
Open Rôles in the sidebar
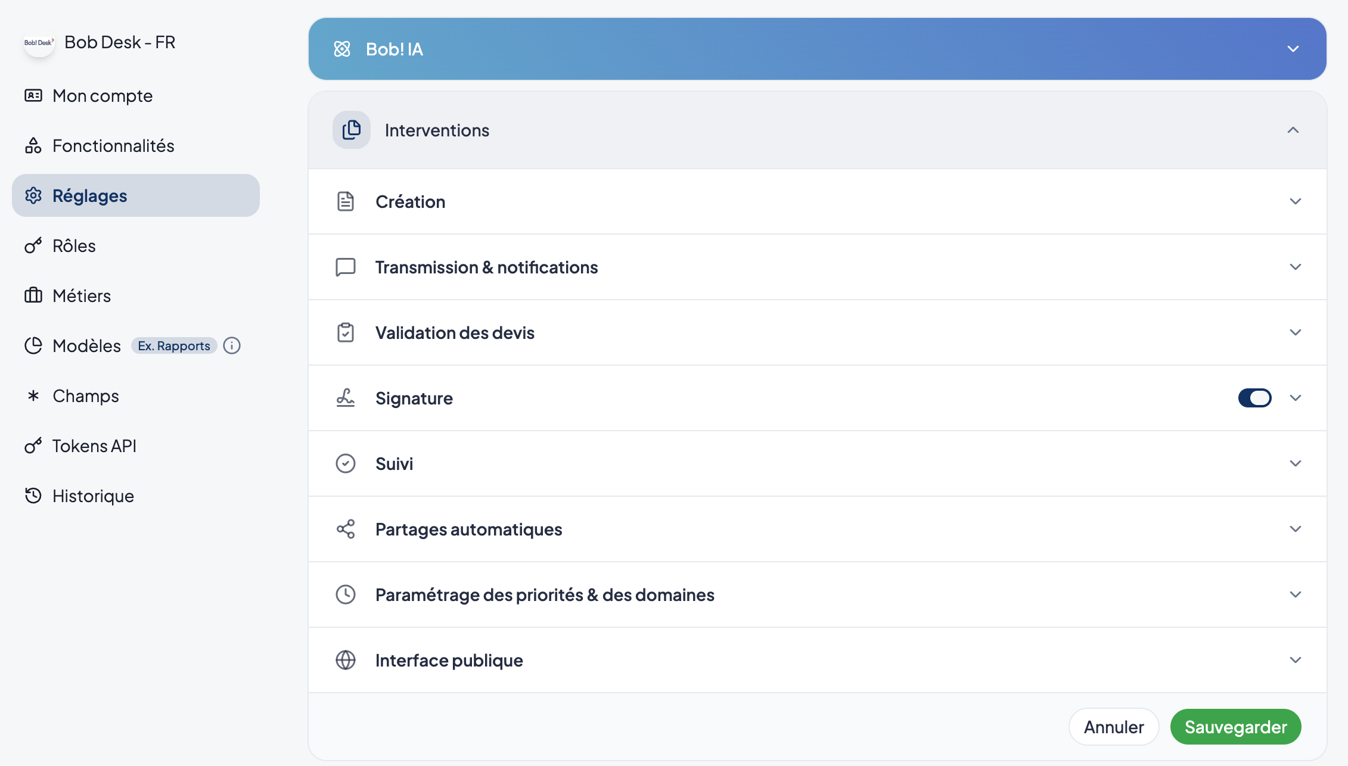click(136, 245)
